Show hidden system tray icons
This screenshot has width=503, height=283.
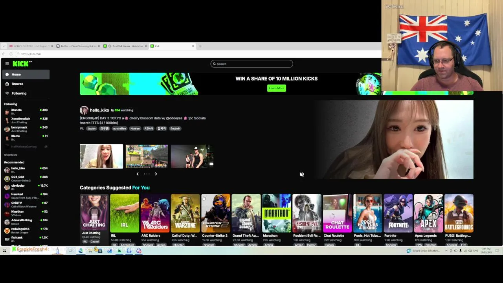click(446, 251)
